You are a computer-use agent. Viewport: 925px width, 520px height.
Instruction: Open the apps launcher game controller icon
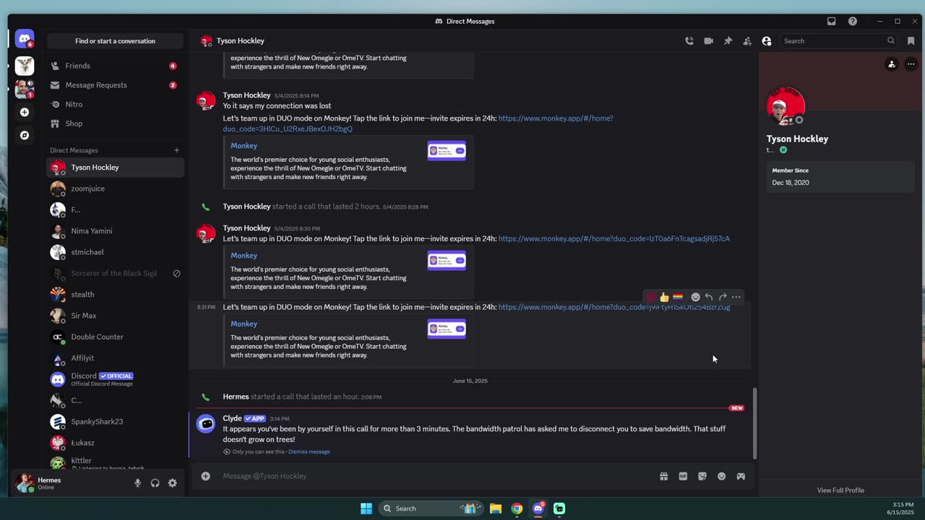[741, 476]
